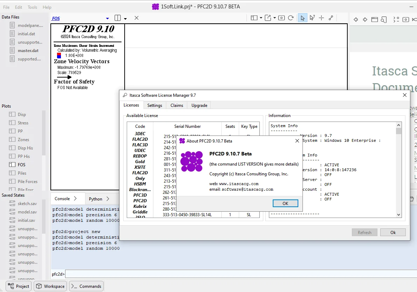Click the Serial Number column header
This screenshot has height=292, width=417.
click(187, 126)
